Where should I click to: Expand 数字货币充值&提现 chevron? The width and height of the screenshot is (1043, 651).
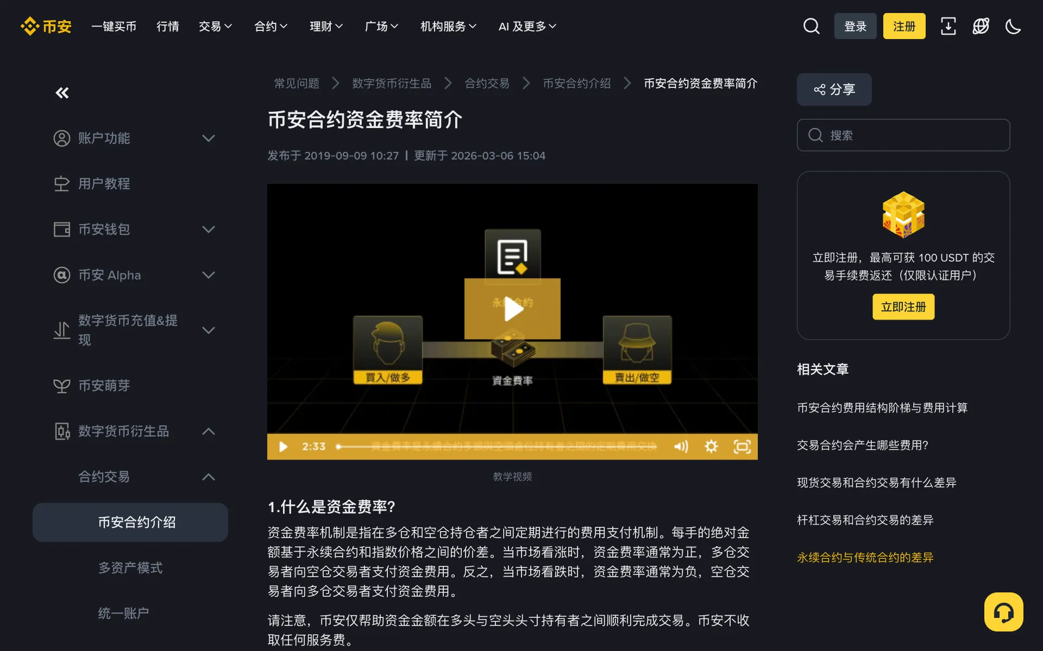tap(209, 330)
